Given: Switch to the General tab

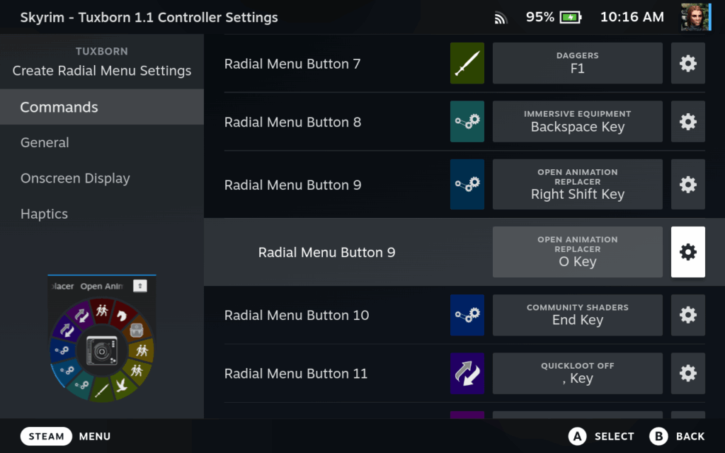Looking at the screenshot, I should pos(45,142).
